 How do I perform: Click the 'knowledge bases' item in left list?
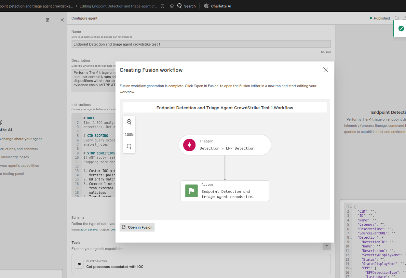pyautogui.click(x=14, y=157)
